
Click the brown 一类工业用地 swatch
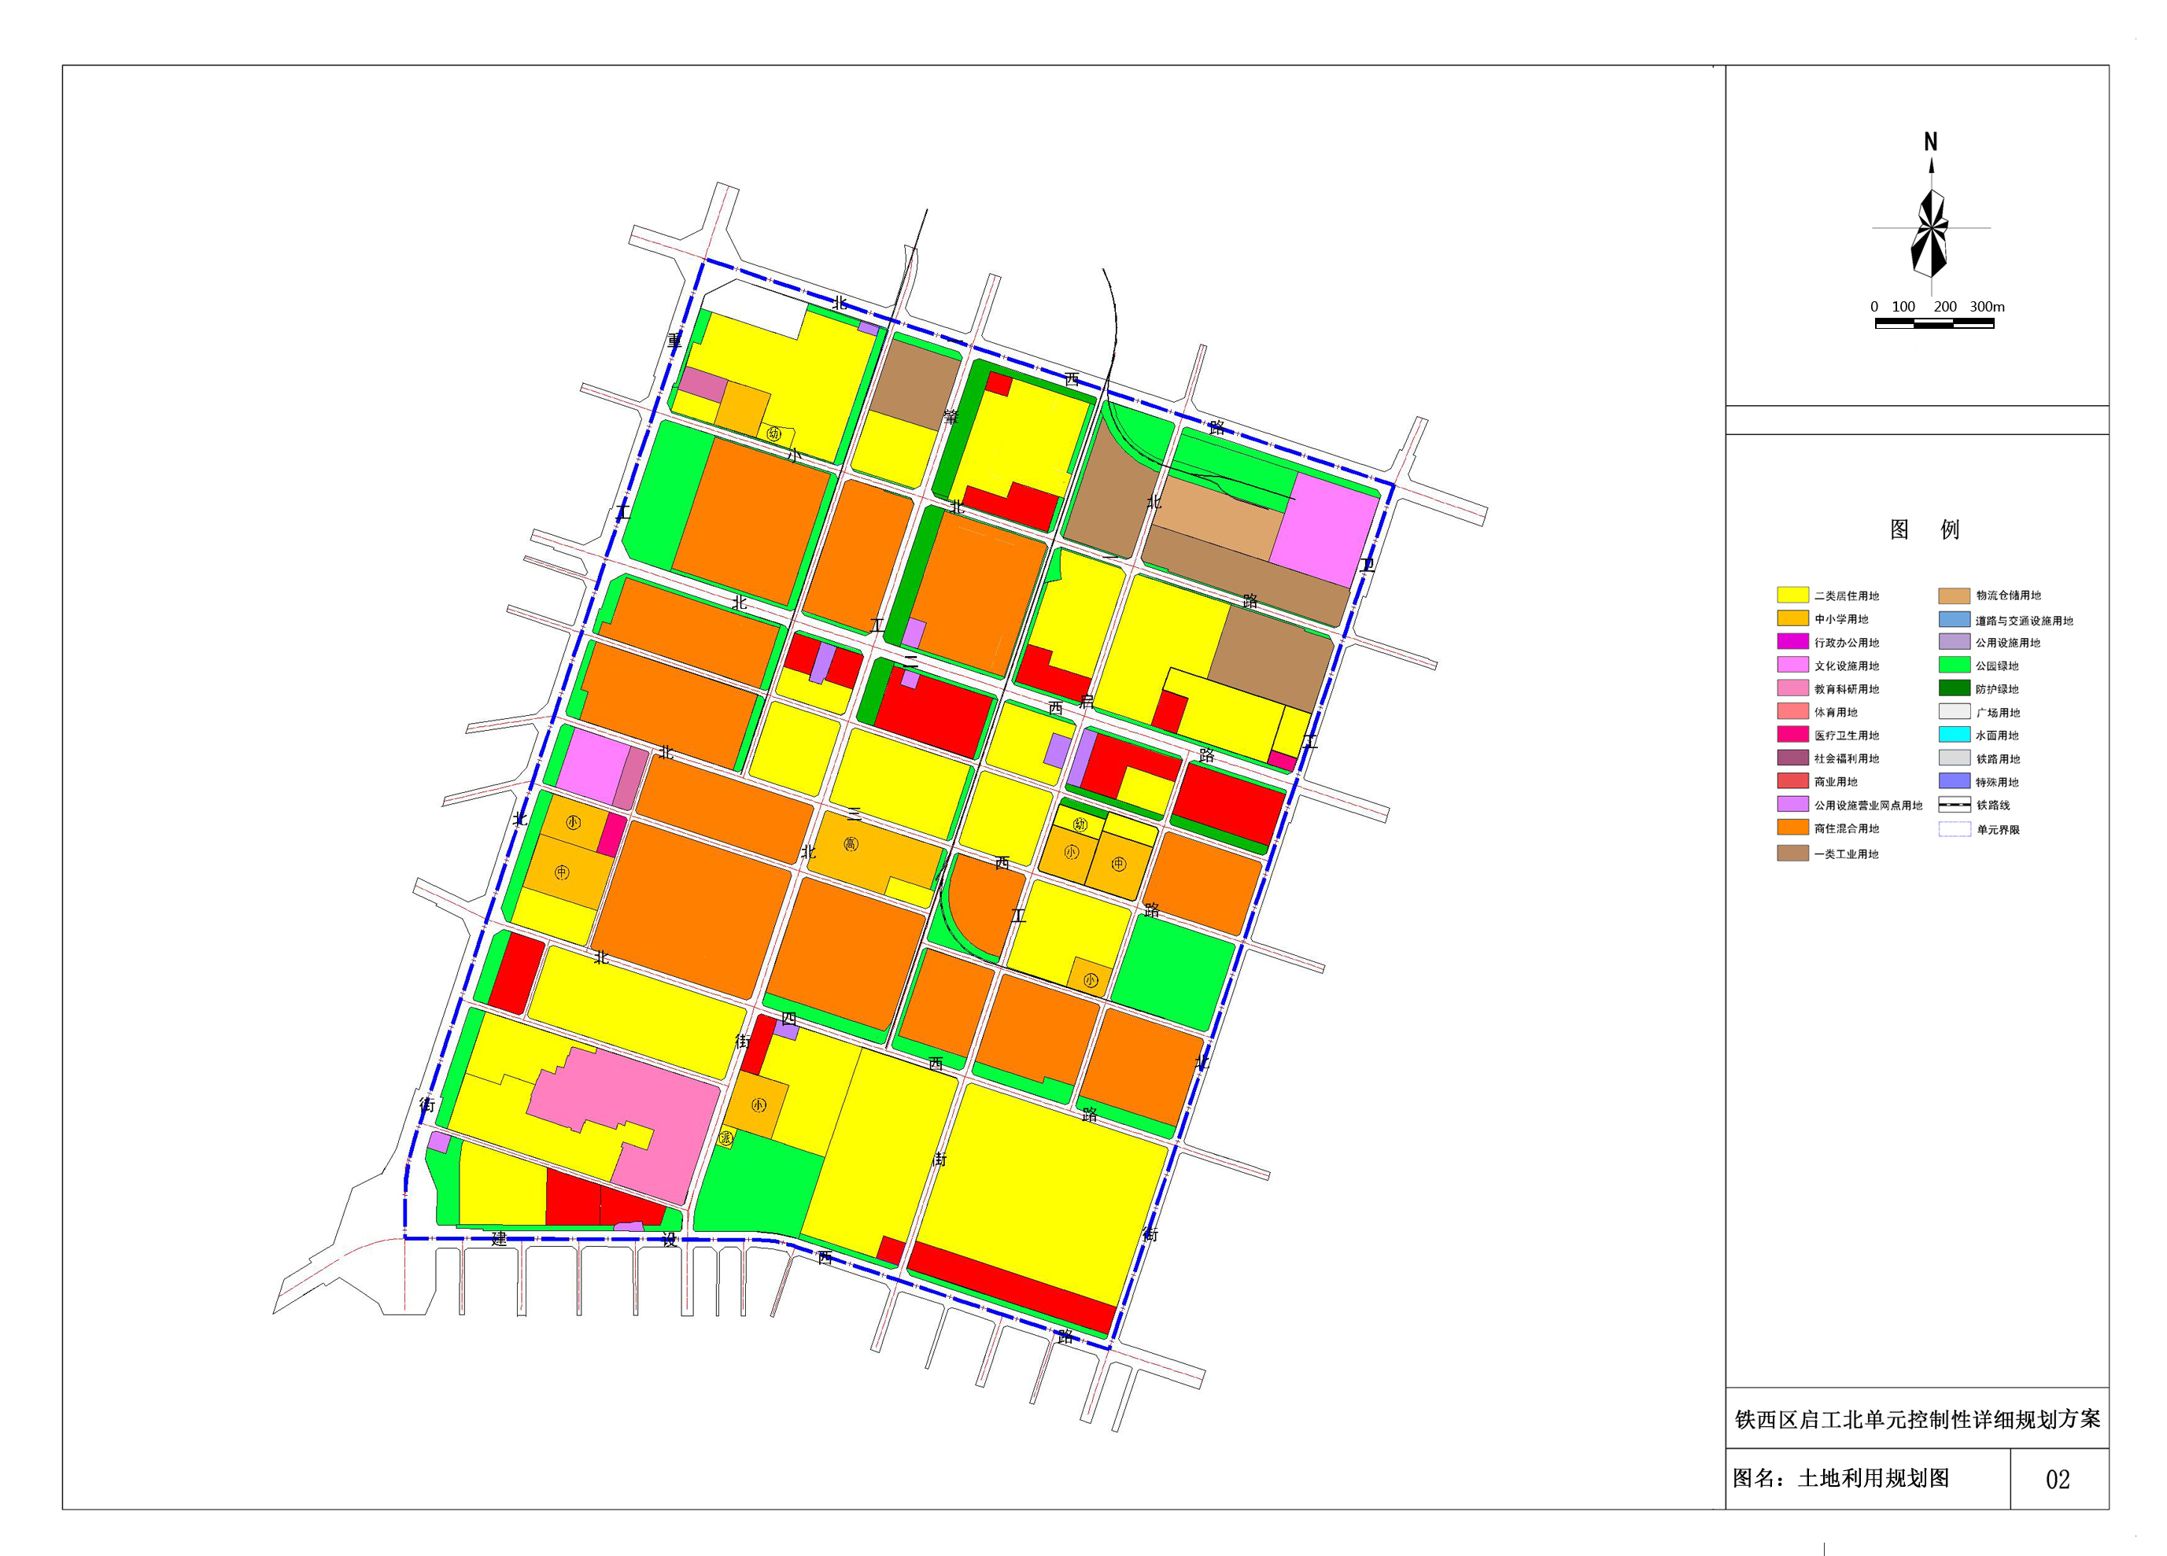[x=1792, y=853]
